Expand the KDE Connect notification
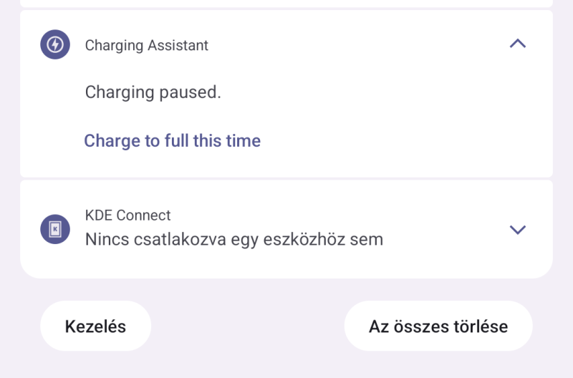Viewport: 573px width, 378px height. coord(517,229)
